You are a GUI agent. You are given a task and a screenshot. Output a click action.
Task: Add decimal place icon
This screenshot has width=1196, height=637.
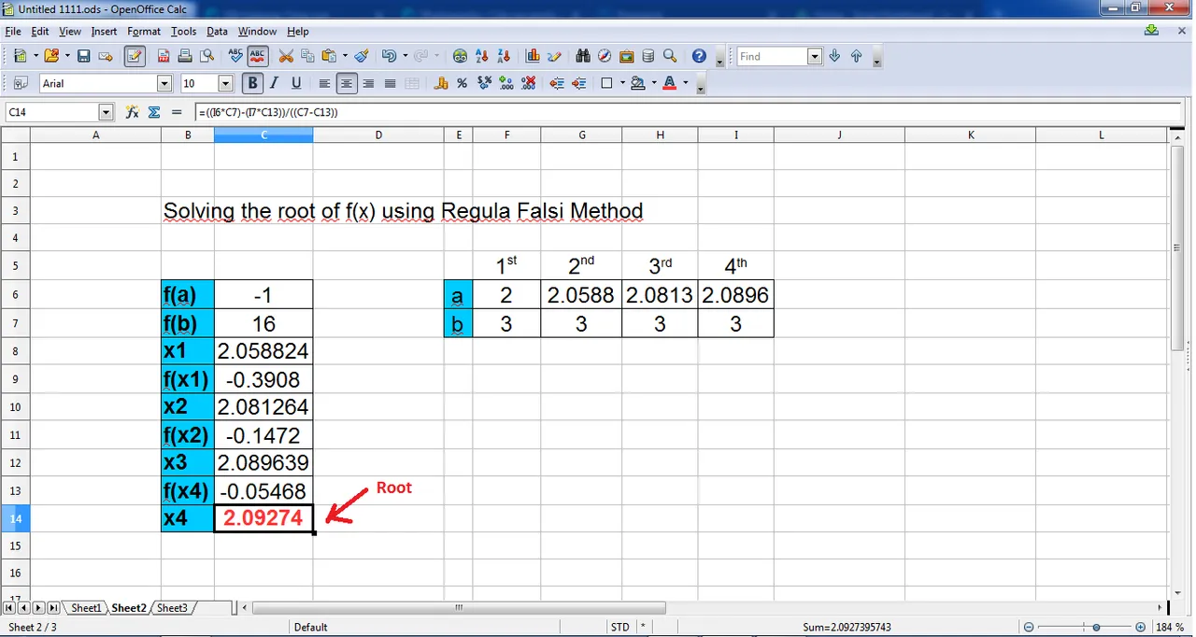[507, 84]
